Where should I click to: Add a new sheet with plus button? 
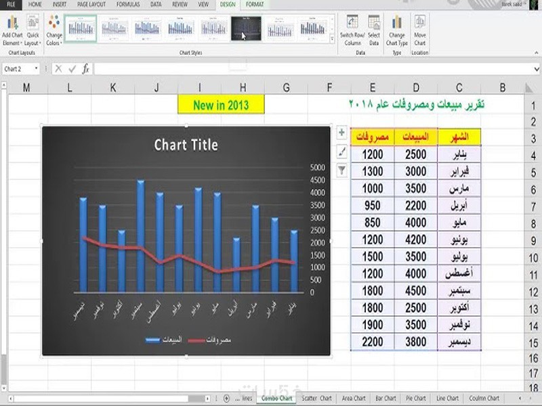[x=226, y=399]
